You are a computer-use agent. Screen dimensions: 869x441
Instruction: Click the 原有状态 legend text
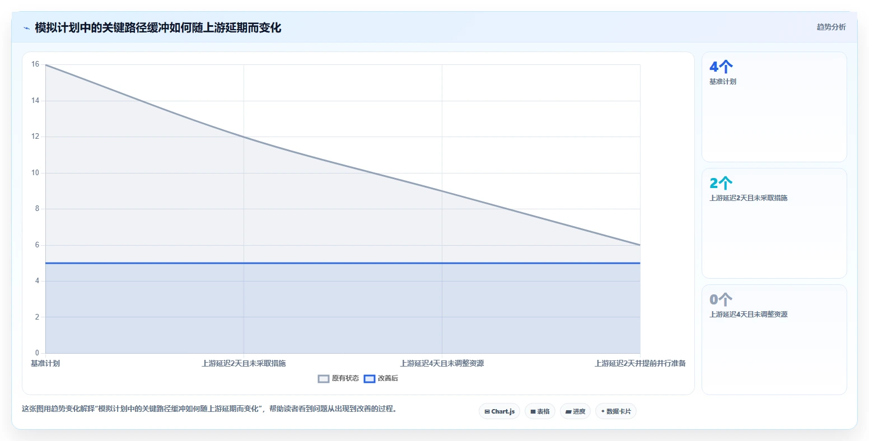[x=345, y=378]
